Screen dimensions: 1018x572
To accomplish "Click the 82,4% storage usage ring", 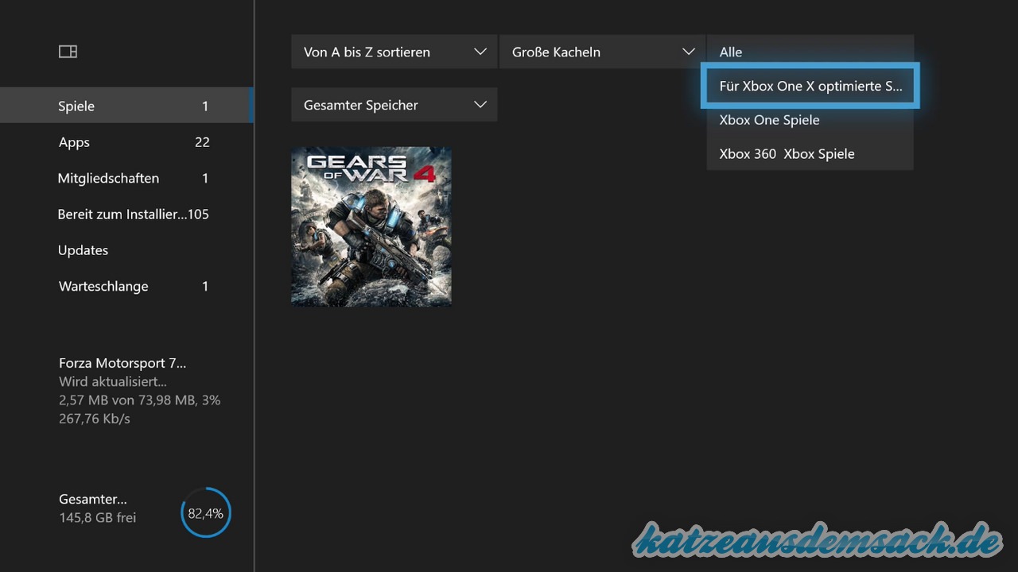I will coord(206,513).
